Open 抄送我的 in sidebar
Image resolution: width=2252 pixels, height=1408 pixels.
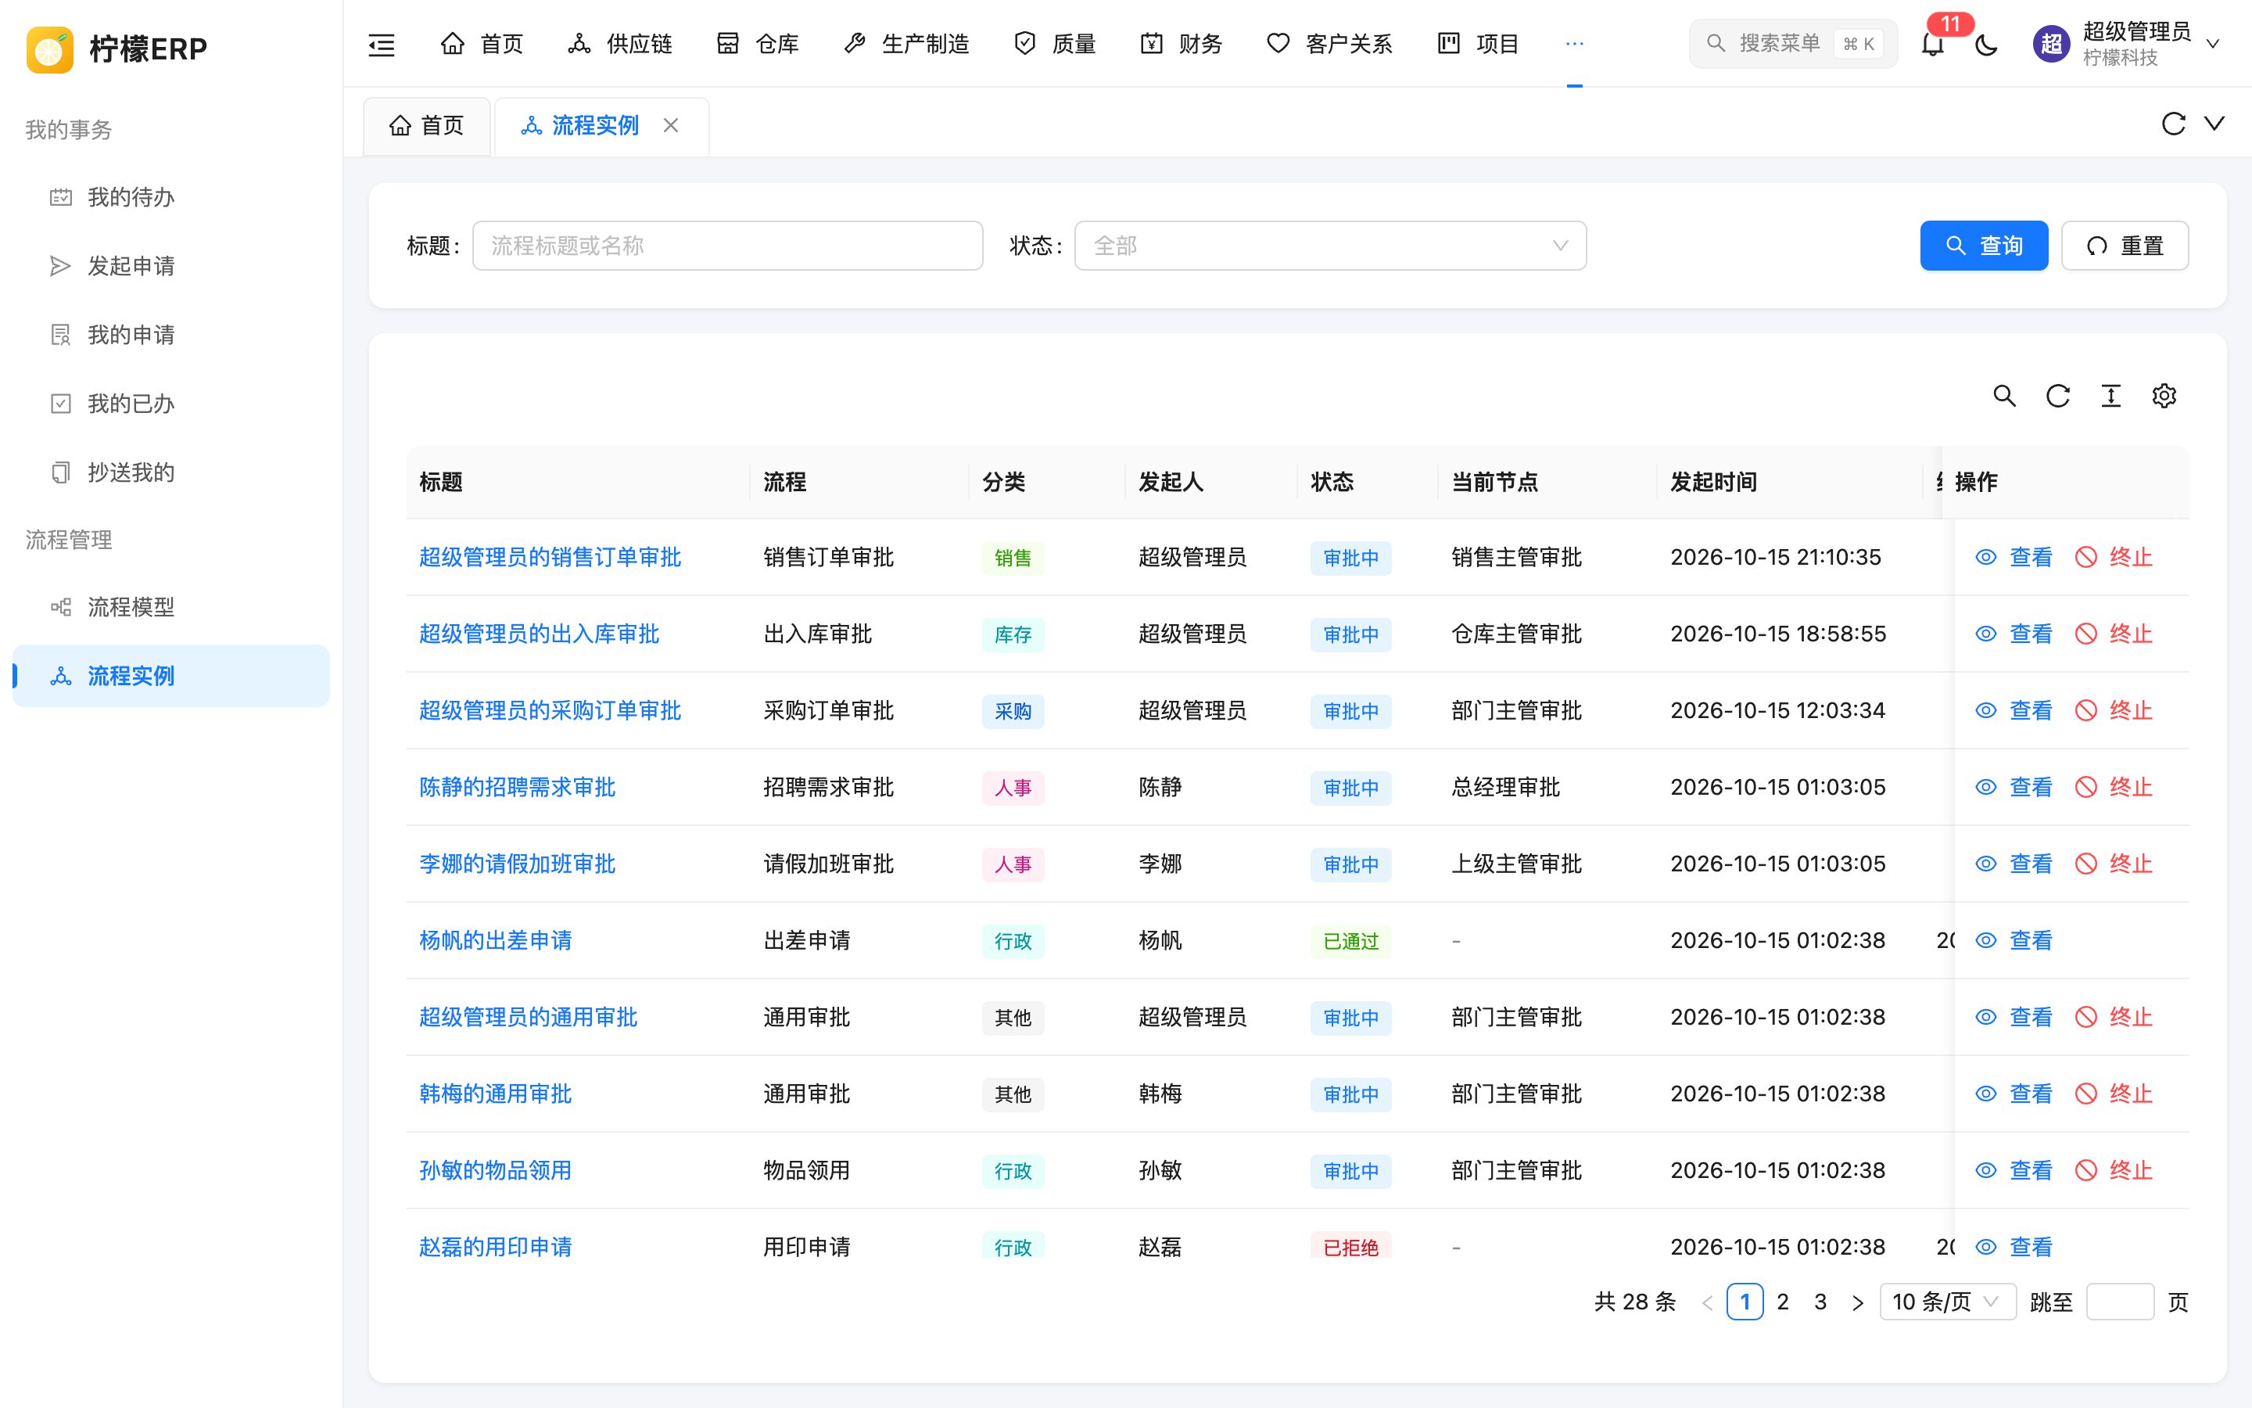click(171, 473)
